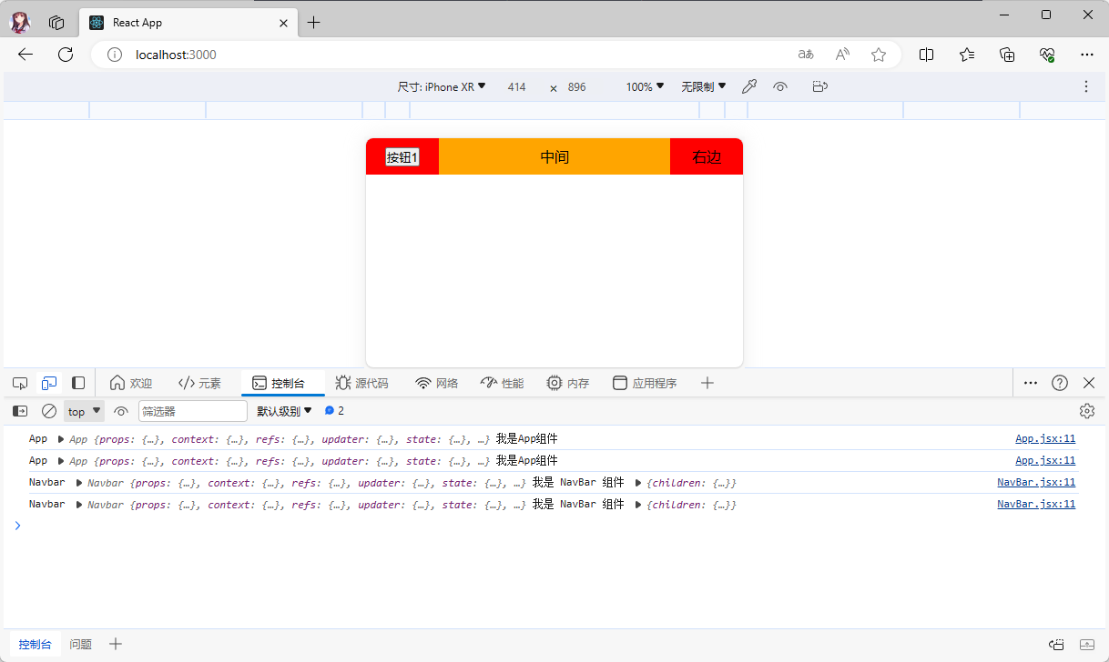
Task: Clear the console with the clear icon
Action: click(x=49, y=411)
